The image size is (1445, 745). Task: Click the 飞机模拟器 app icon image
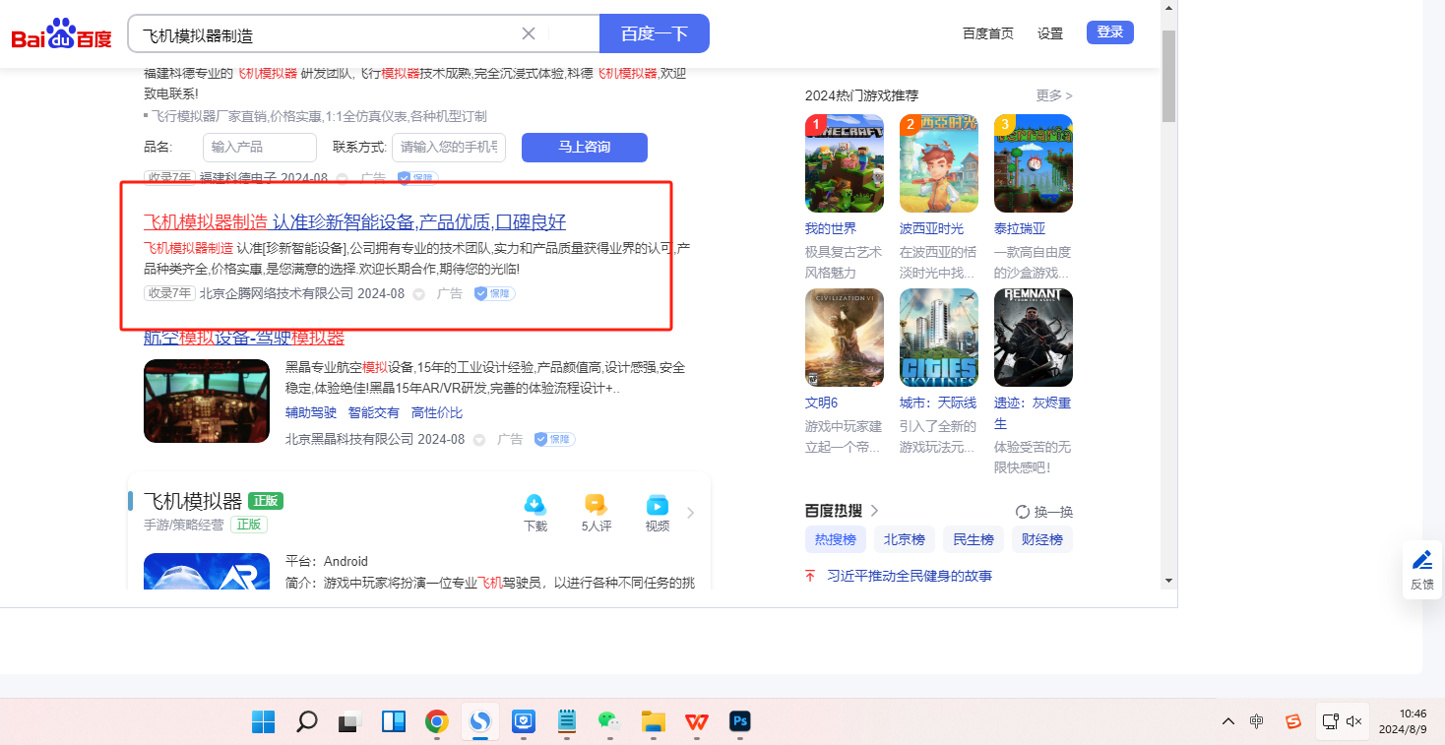click(207, 572)
